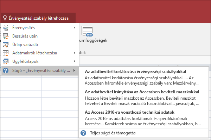Expand the Érvényesítés submenu arrow
Viewport: 211px width, 140px height.
tap(75, 28)
